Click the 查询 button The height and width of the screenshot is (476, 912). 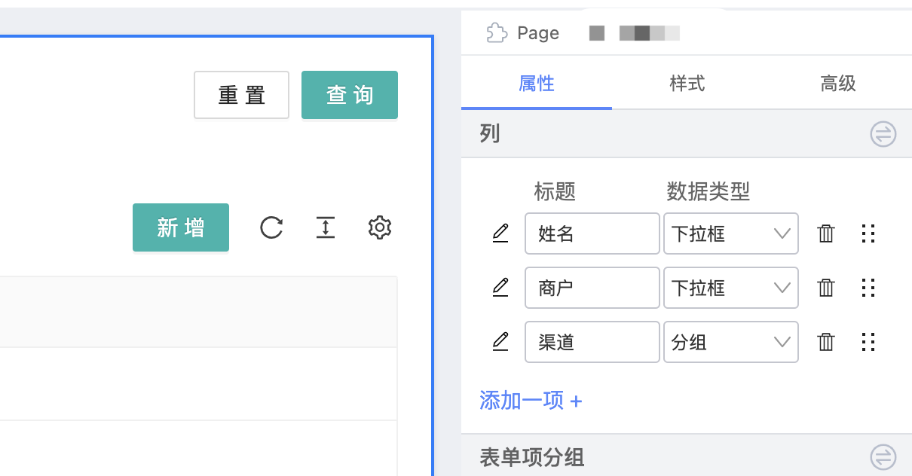[x=350, y=95]
